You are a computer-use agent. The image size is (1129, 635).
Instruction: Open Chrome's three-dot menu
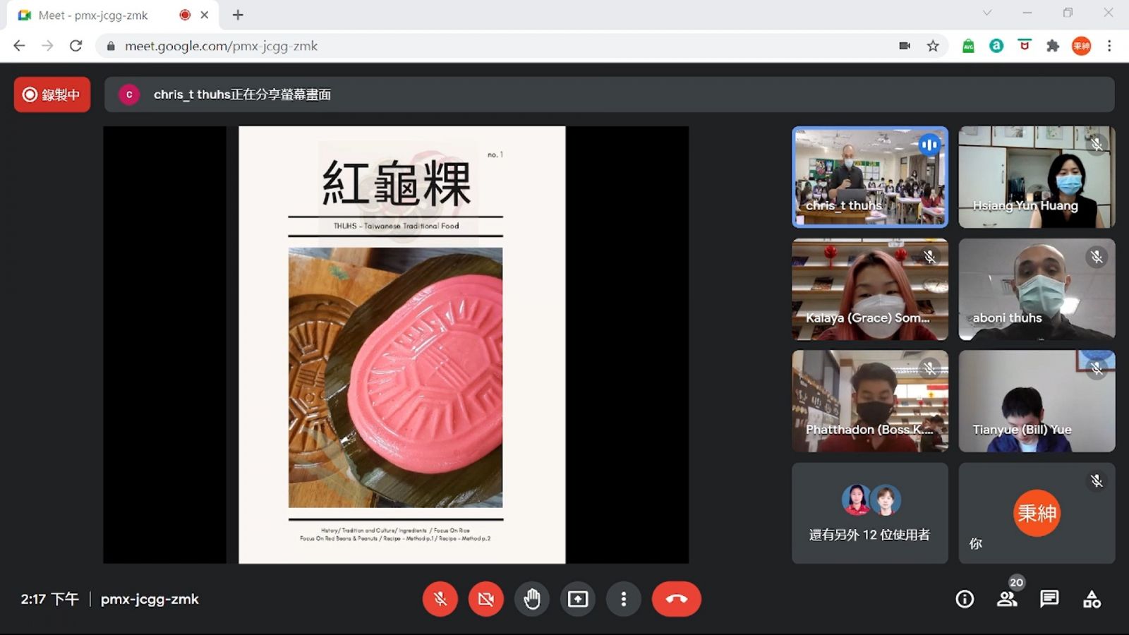(x=1109, y=46)
